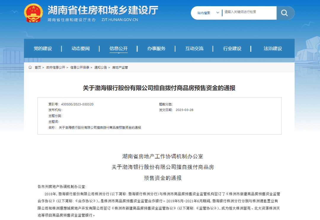Open the 法治建设 menu item
Screen dimensions: 320x220
coord(273,49)
